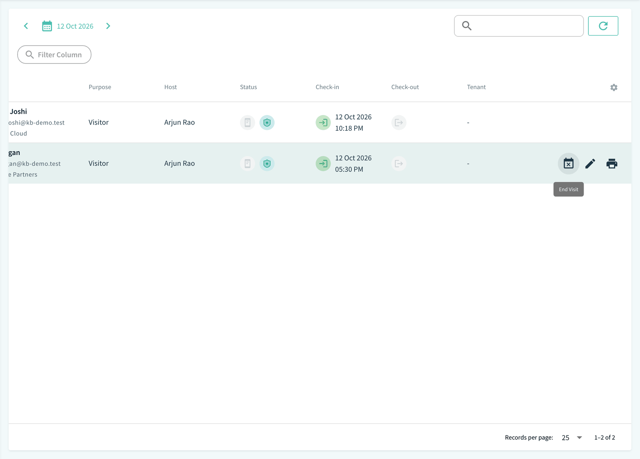Click check-out icon in Joshi row
640x459 pixels.
tap(399, 123)
